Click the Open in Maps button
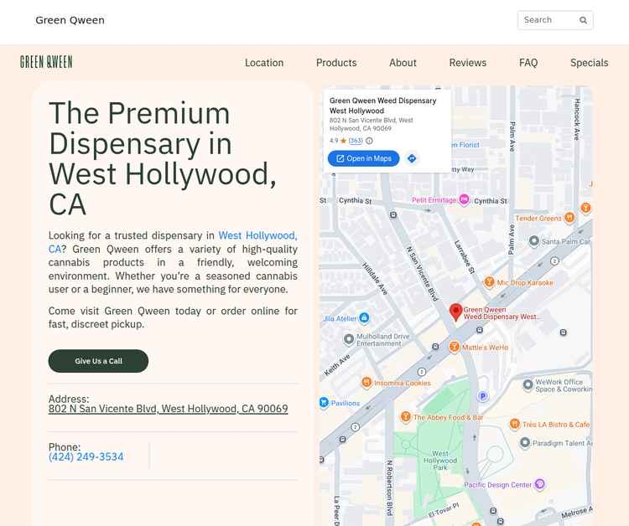 click(x=363, y=158)
